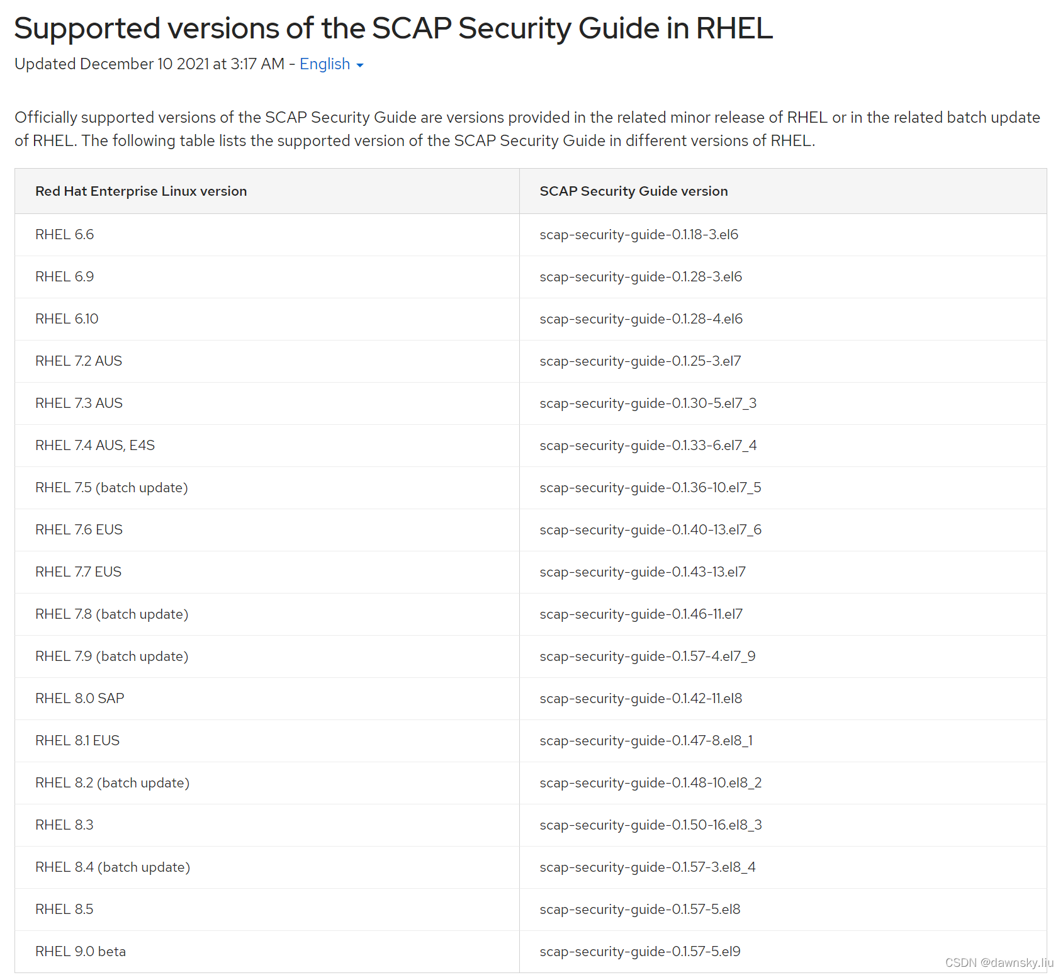The height and width of the screenshot is (975, 1063).
Task: Click the RHEL 7.5 (batch update) row
Action: [x=111, y=487]
